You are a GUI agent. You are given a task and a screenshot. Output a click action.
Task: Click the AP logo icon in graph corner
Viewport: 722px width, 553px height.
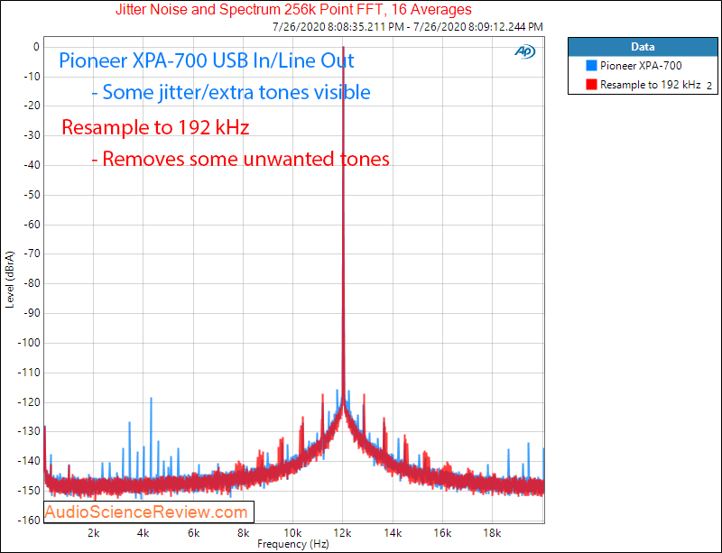pos(525,51)
